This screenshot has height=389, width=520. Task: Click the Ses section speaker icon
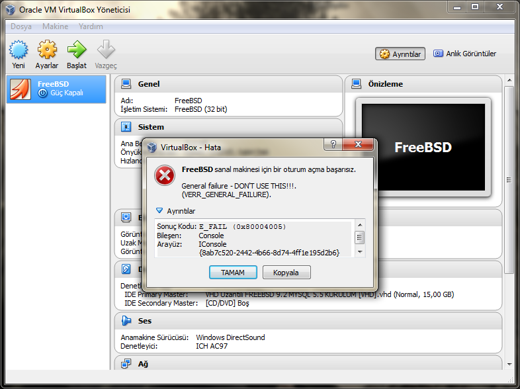coord(126,321)
